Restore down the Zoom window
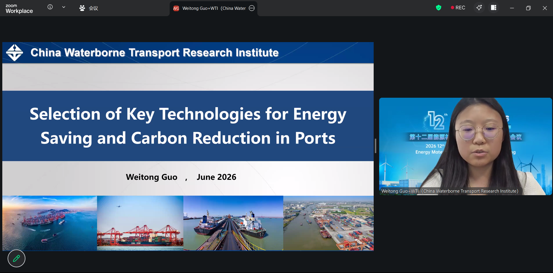 [x=528, y=8]
